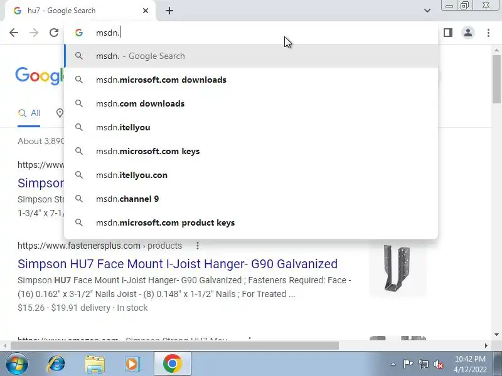Viewport: 502px width, 376px height.
Task: Click the joist hanger product thumbnail
Action: click(x=397, y=269)
